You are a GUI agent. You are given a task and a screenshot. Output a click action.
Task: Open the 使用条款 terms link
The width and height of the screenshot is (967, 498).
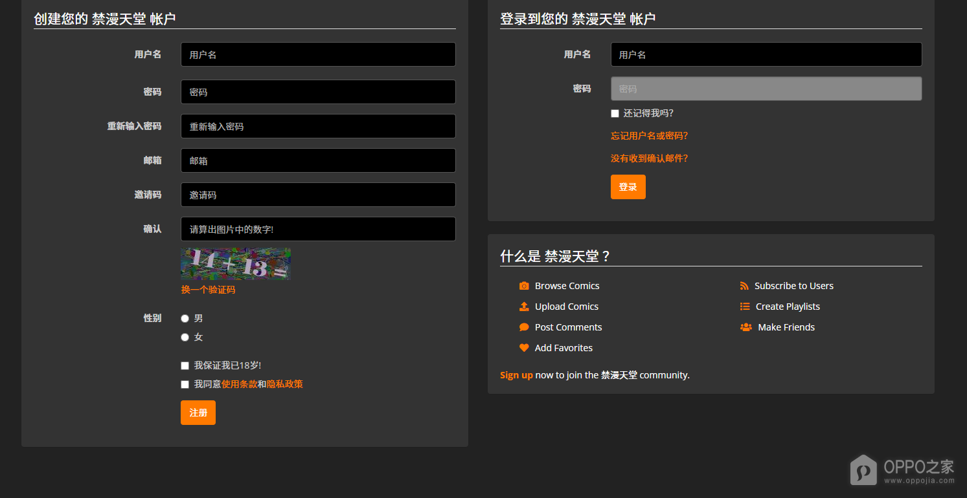click(x=240, y=384)
